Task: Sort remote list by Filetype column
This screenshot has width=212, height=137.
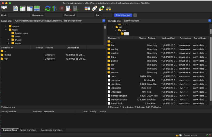Action: click(x=154, y=38)
